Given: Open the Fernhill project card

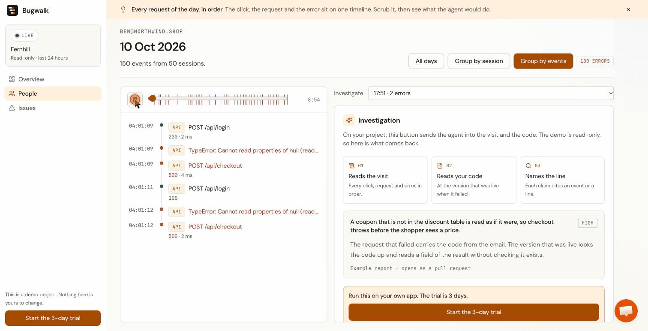Looking at the screenshot, I should (x=53, y=45).
